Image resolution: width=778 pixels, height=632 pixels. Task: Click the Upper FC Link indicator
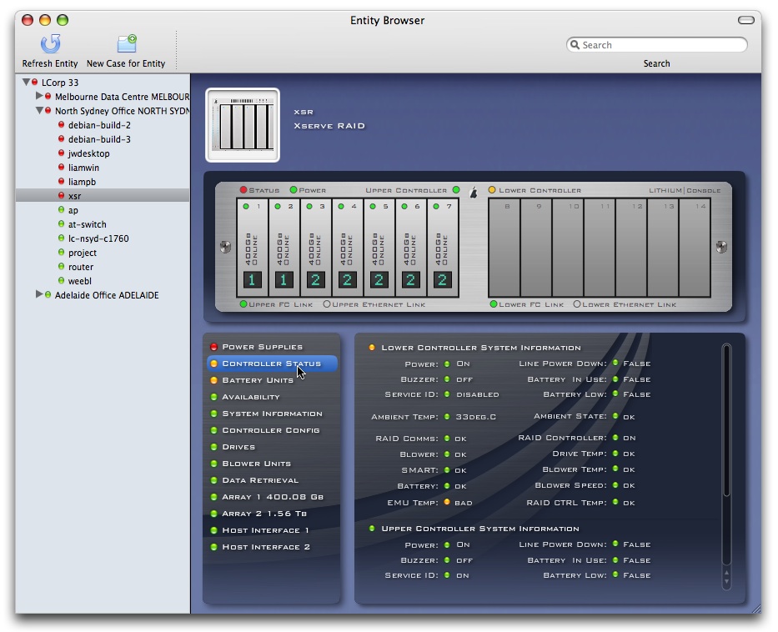[x=243, y=304]
